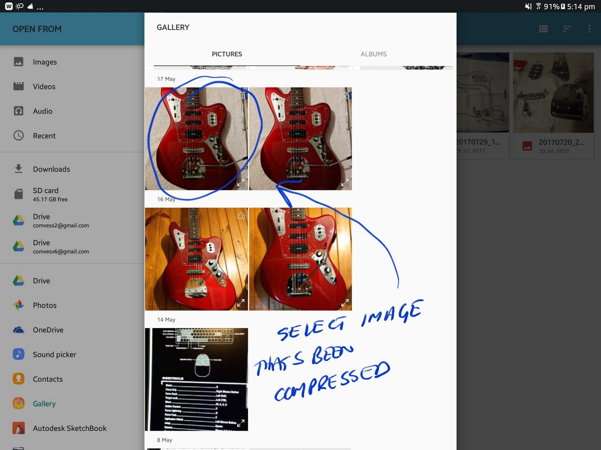
Task: Select Sound picker entry
Action: (x=54, y=354)
